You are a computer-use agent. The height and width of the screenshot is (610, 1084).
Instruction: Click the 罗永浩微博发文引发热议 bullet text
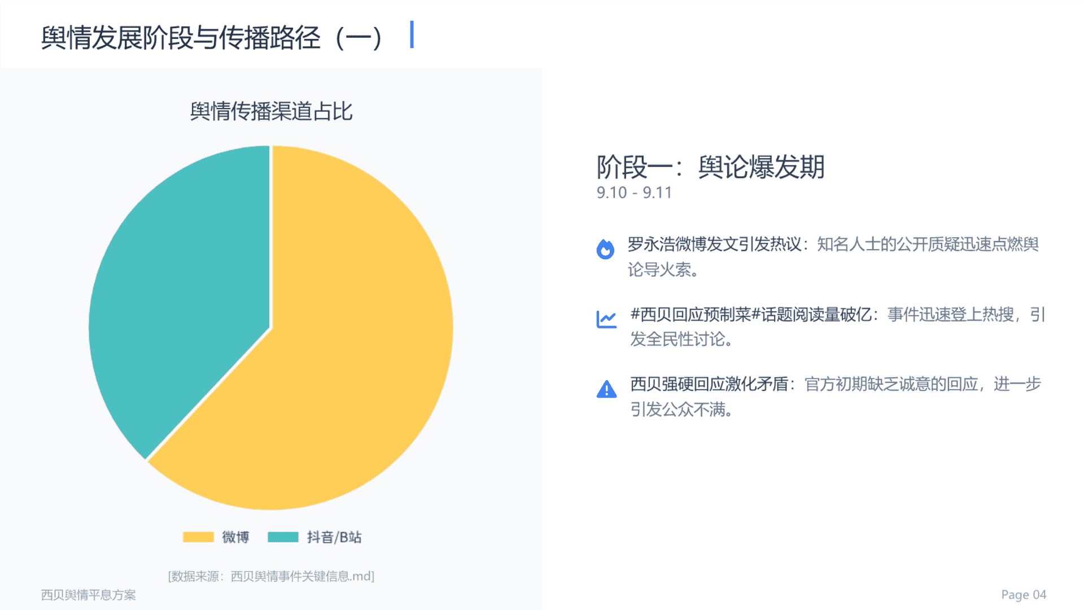coord(714,245)
